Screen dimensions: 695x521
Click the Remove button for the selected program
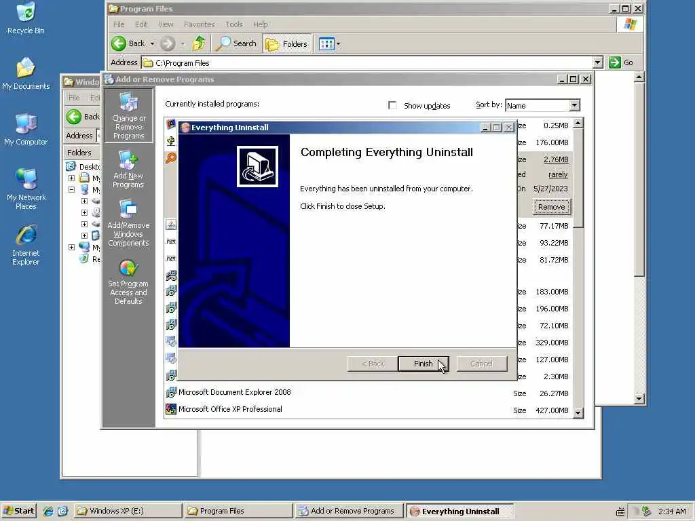click(x=551, y=207)
